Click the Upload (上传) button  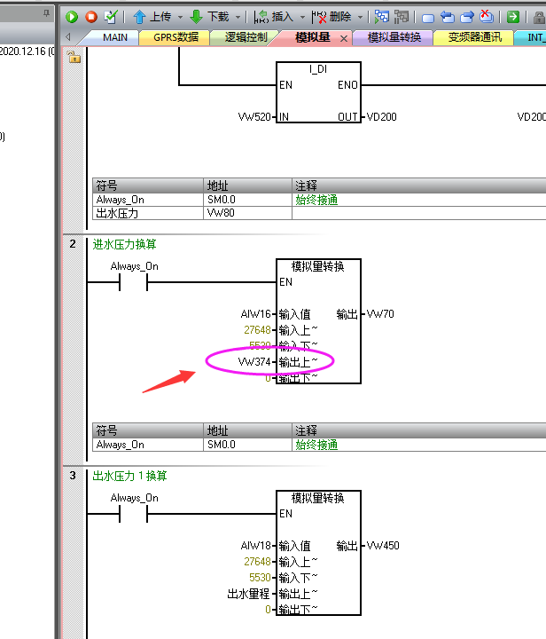[152, 16]
